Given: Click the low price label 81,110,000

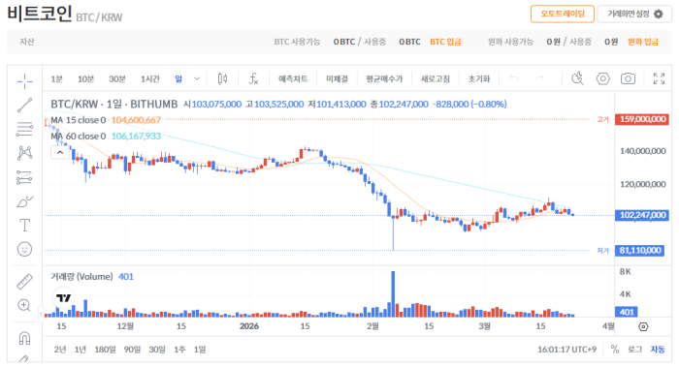Looking at the screenshot, I should click(639, 250).
